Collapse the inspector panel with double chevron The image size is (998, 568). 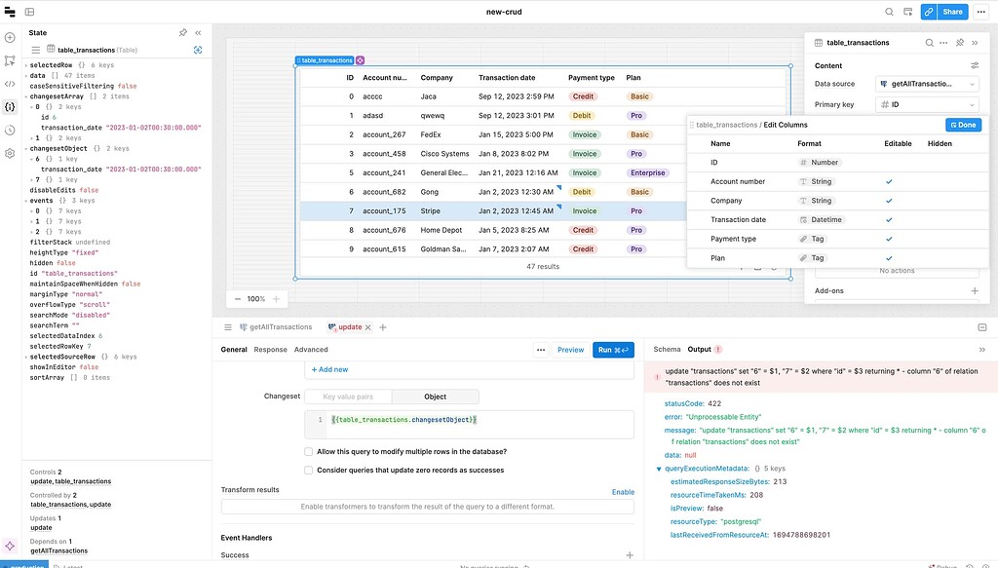975,43
